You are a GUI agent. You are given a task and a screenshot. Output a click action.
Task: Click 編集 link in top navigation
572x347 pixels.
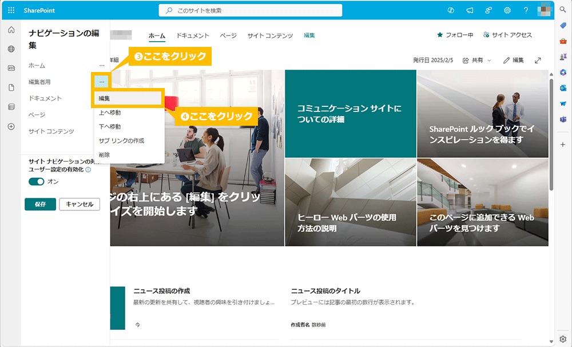coord(309,35)
